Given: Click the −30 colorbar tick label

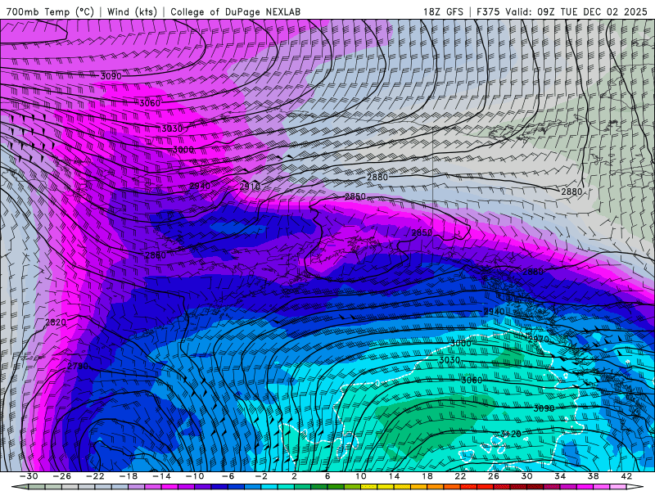Looking at the screenshot, I should [29, 476].
